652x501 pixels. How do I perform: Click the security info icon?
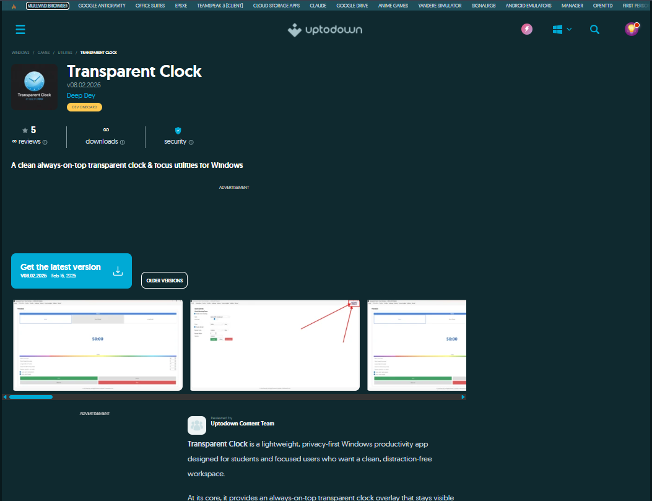click(x=191, y=142)
